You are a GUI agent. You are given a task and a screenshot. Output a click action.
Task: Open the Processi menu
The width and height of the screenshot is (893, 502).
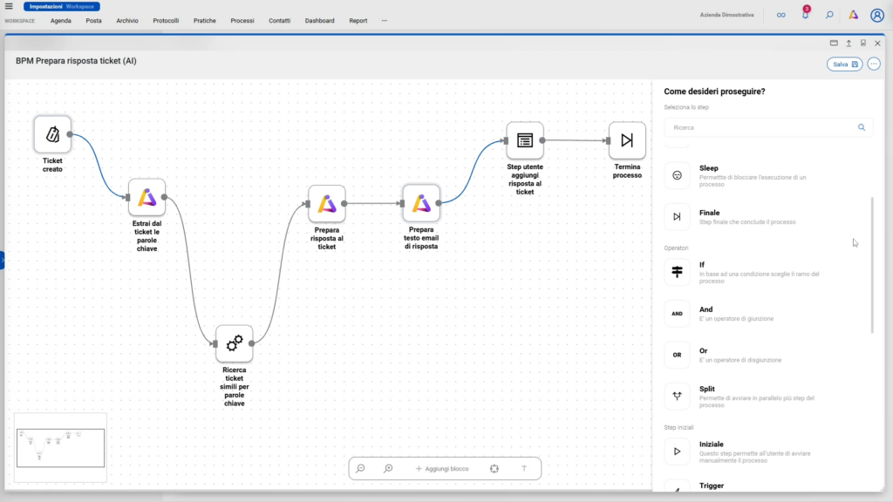242,21
